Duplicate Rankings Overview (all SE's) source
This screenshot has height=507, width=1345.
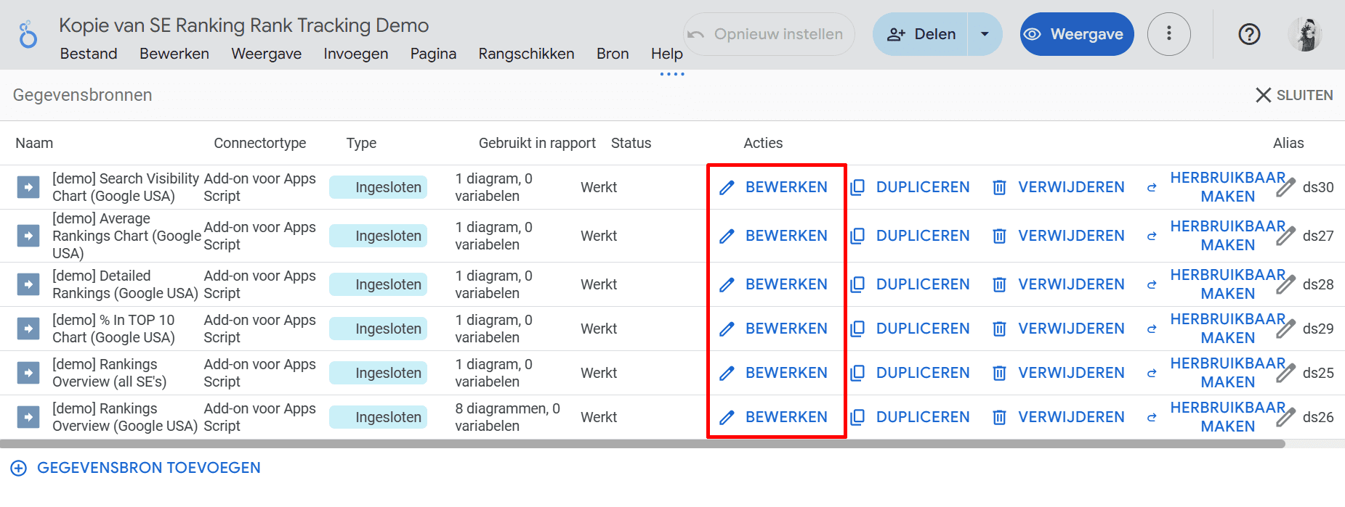(910, 373)
